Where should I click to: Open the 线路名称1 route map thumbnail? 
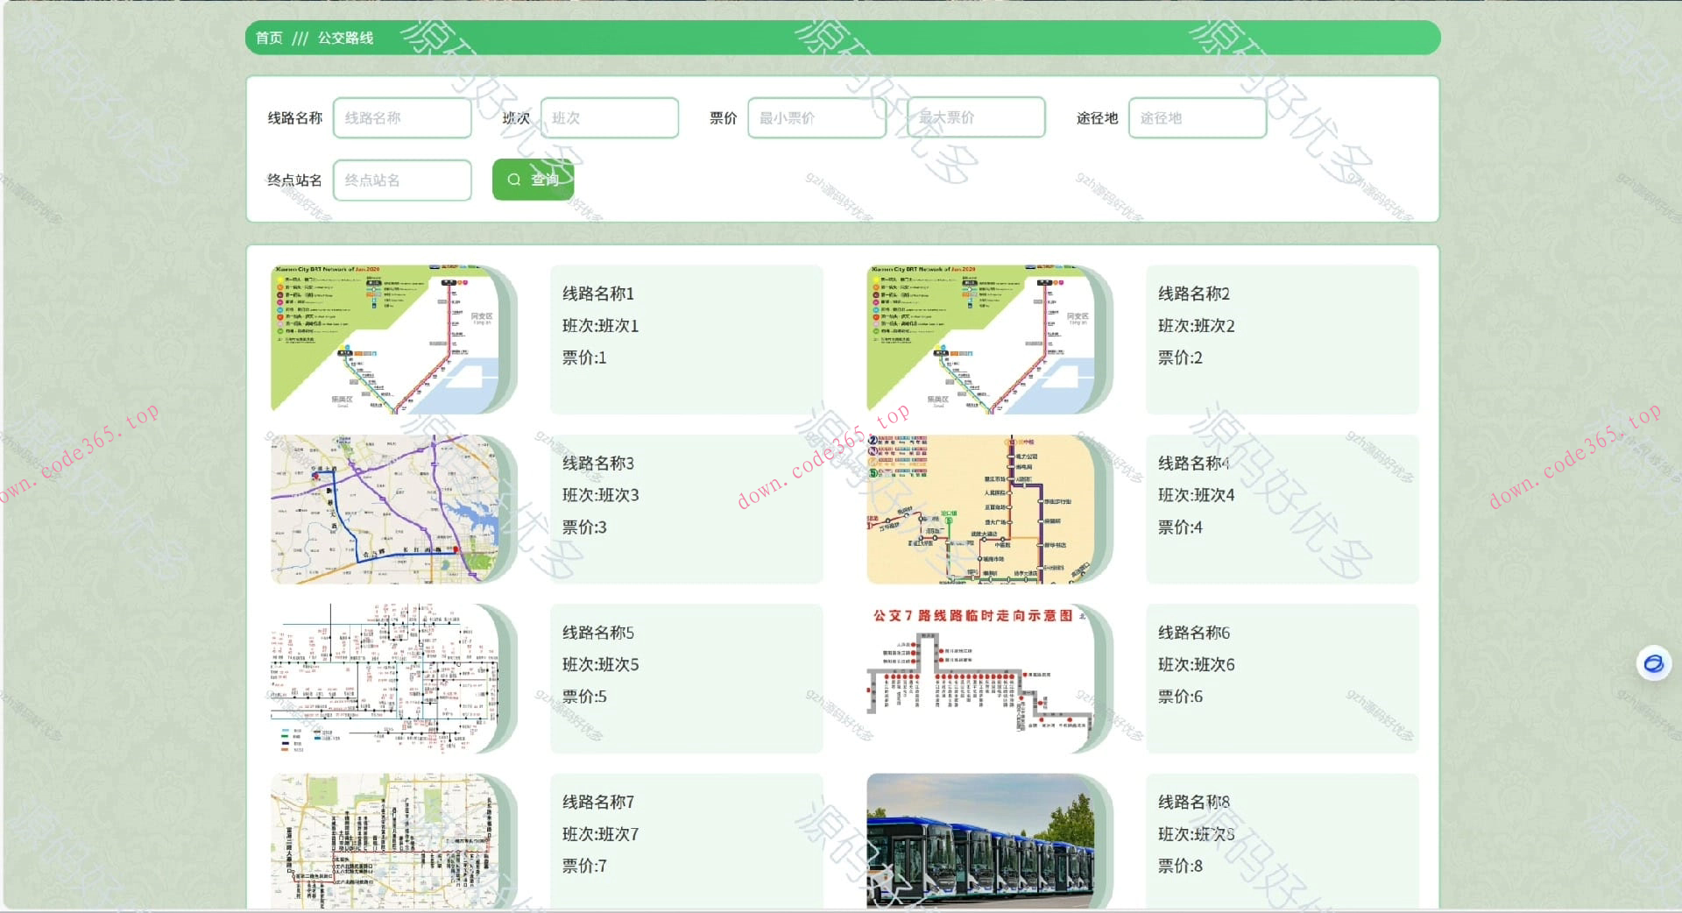click(385, 340)
